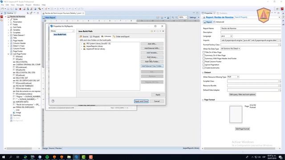Select Table Dataset 1 in the Outline

(x=19, y=35)
